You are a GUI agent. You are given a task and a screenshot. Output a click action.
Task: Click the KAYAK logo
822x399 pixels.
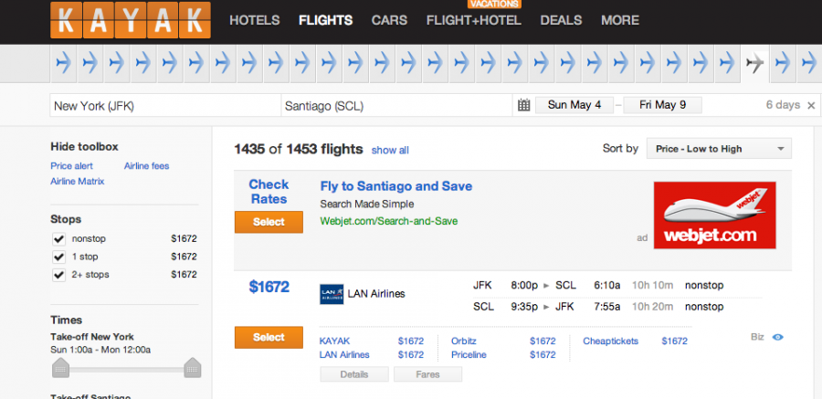coord(131,22)
